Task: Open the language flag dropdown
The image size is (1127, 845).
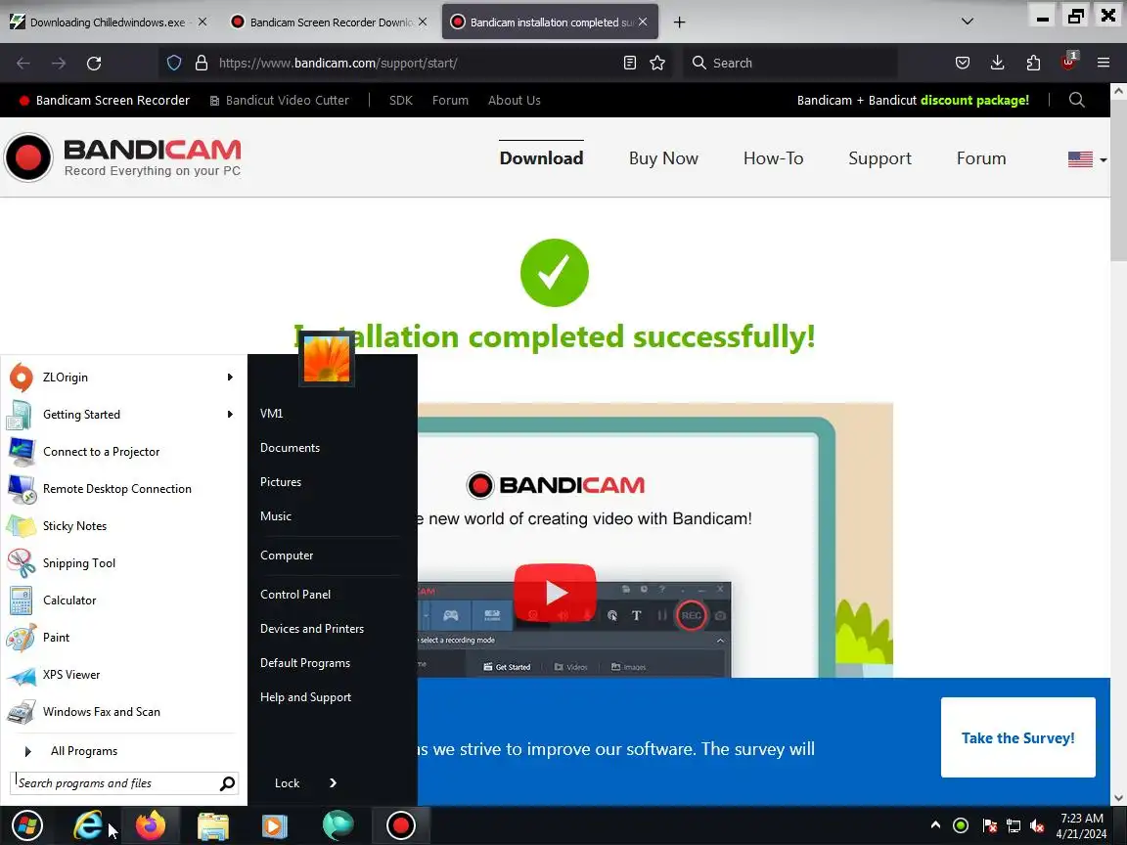Action: 1087,158
